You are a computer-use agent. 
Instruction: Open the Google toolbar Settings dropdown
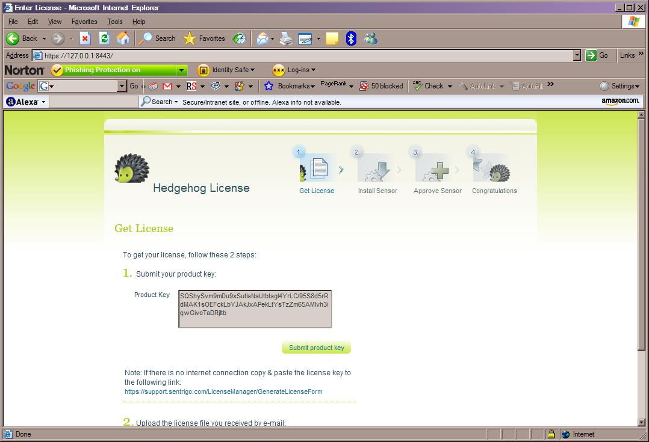(637, 87)
